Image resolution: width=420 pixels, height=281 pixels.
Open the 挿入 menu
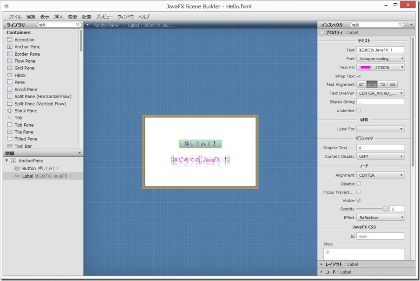tap(59, 17)
